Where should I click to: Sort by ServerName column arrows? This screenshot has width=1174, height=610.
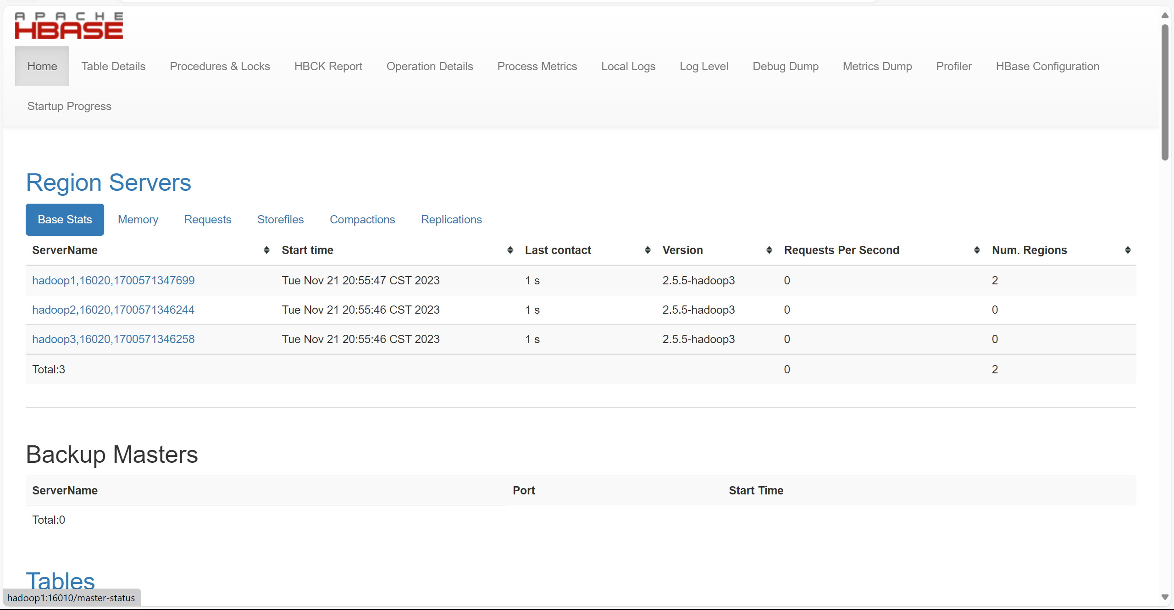point(266,250)
